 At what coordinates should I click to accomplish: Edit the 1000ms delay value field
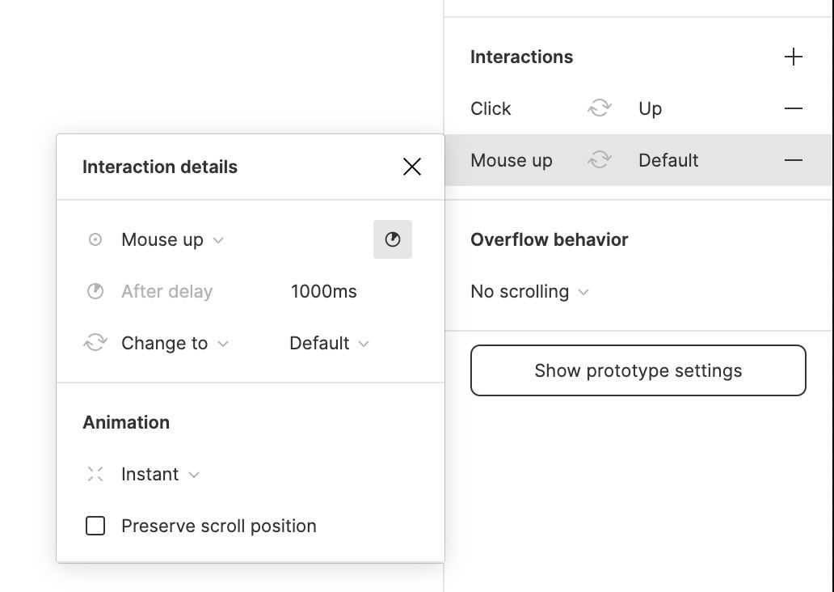[x=324, y=291]
